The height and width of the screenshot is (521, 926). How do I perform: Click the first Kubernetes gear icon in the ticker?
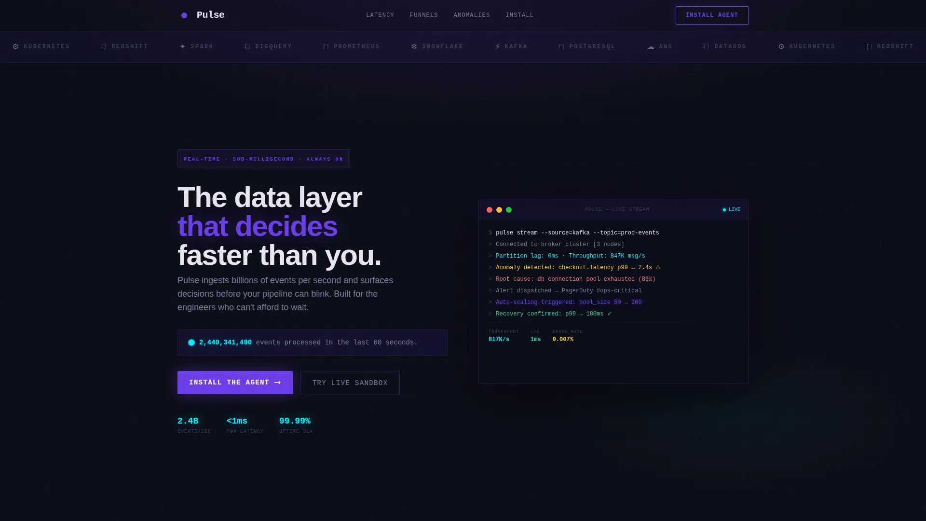(x=15, y=47)
